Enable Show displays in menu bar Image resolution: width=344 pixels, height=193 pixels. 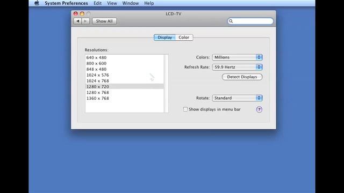pyautogui.click(x=185, y=109)
